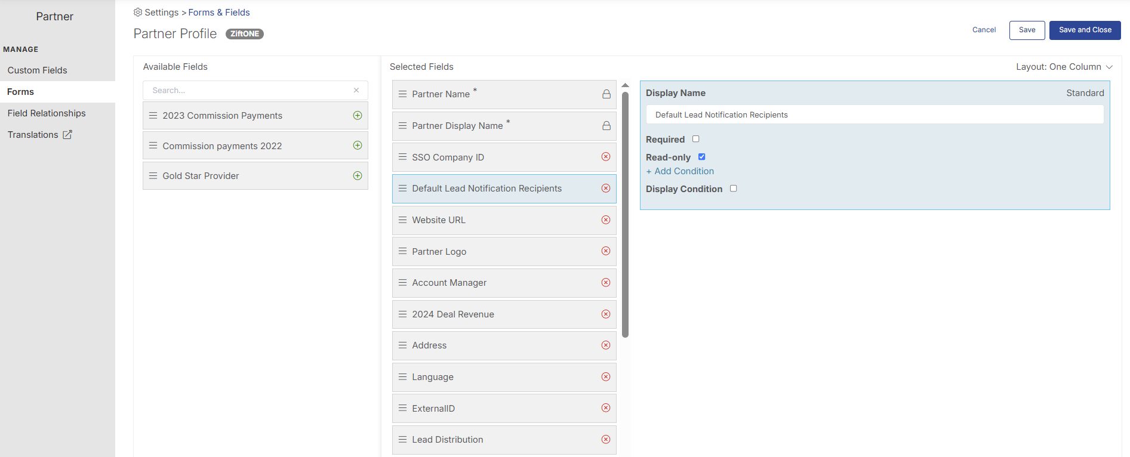Clear the search box with the X icon

[356, 90]
